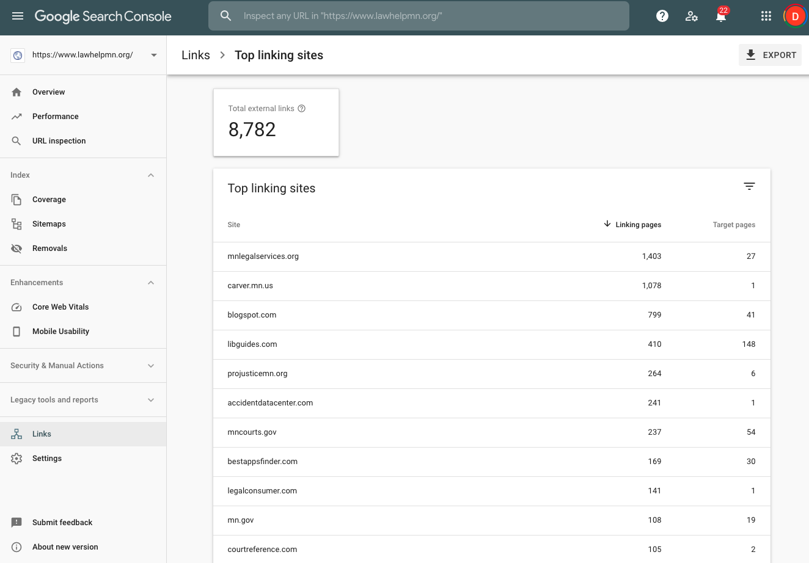This screenshot has height=563, width=809.
Task: Click the Coverage pages icon
Action: 16,200
